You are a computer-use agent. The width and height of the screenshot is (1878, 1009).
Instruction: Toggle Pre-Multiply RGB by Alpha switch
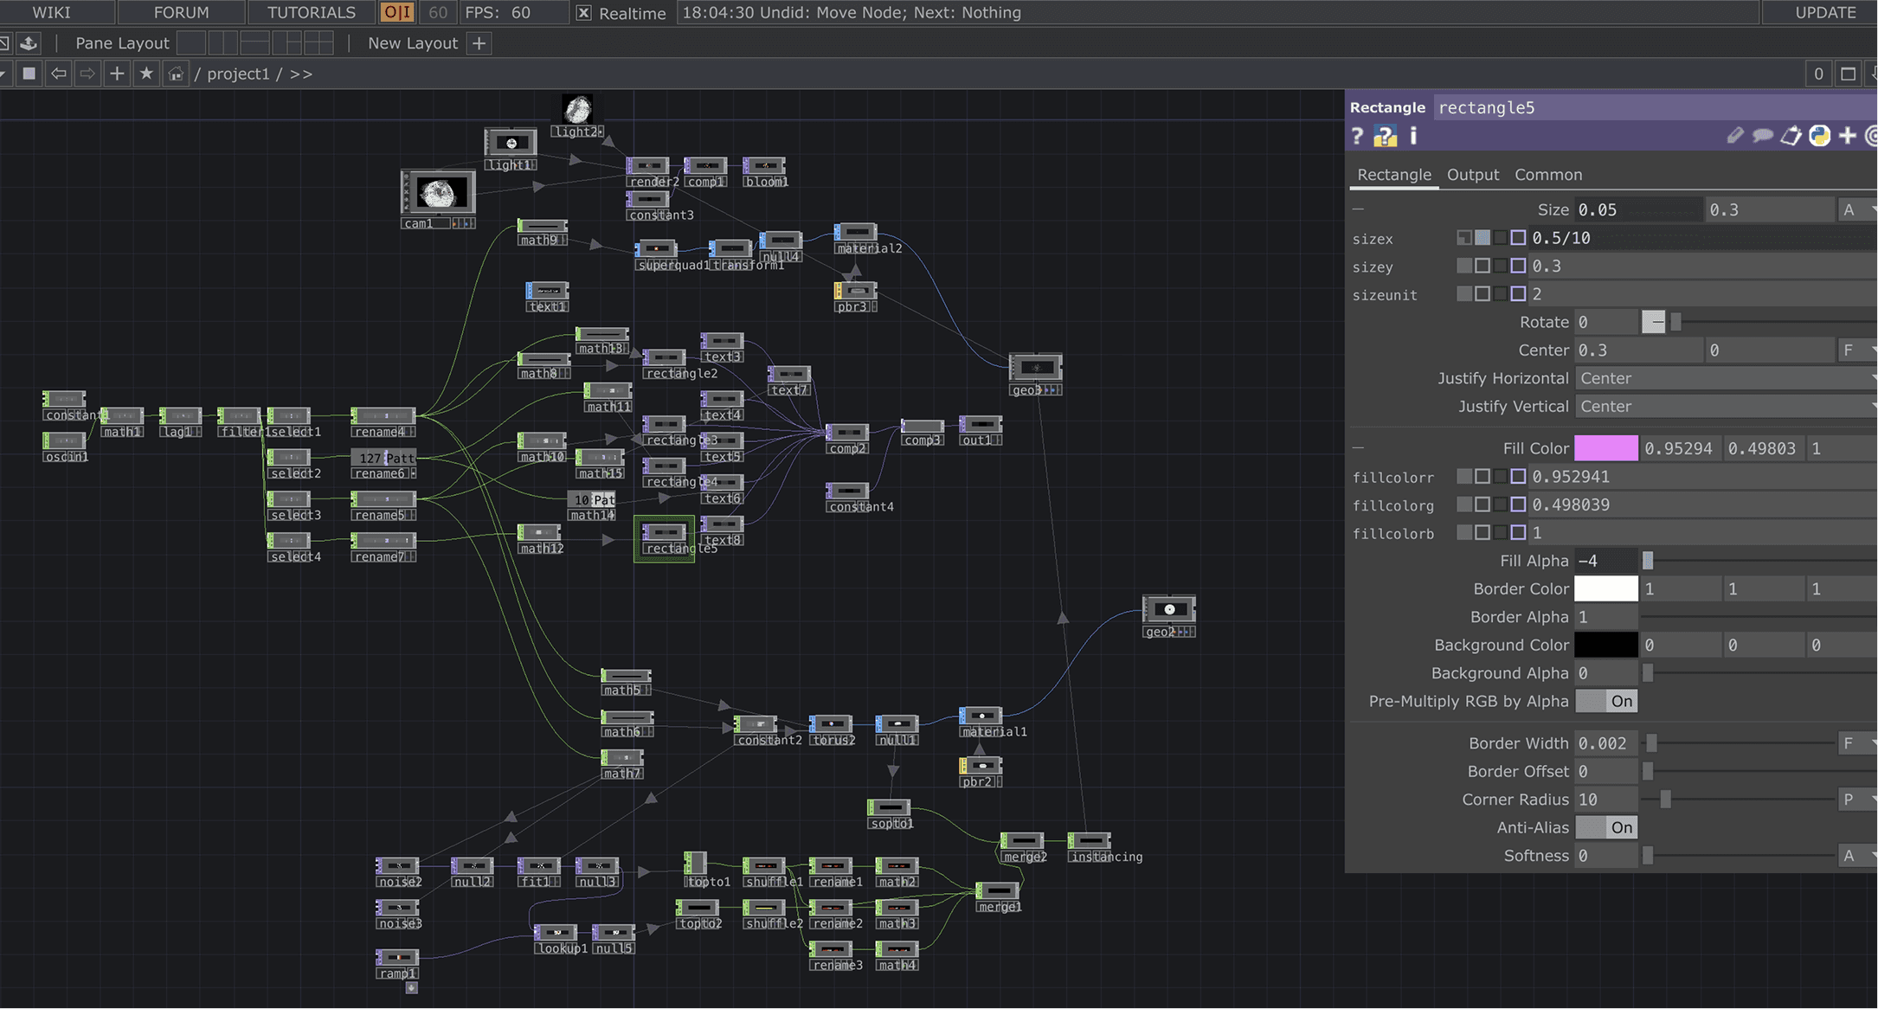coord(1606,701)
